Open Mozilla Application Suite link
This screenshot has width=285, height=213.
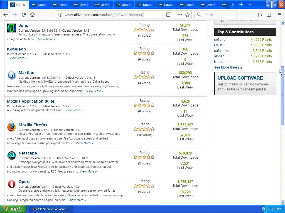(x=31, y=101)
